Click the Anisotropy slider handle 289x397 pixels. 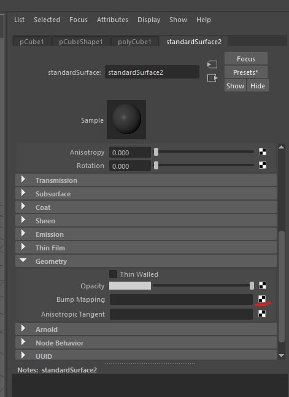[156, 152]
